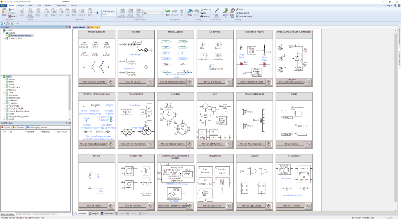The image size is (401, 219).
Task: Toggle the 0 Messages filter button
Action: click(33, 127)
